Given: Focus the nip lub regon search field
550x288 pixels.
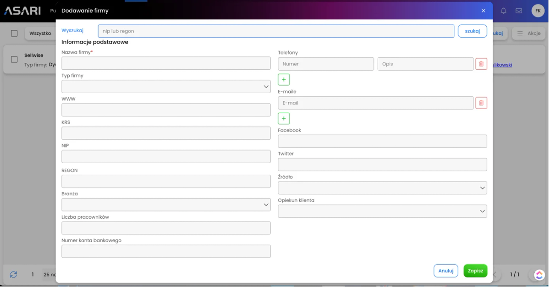Looking at the screenshot, I should click(276, 31).
